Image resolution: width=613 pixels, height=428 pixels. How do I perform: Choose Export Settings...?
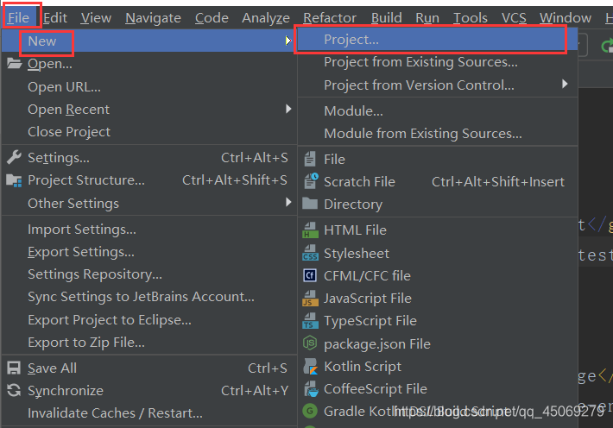pyautogui.click(x=81, y=252)
